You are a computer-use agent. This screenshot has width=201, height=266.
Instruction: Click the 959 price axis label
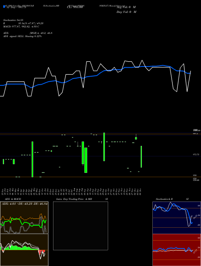point(195,175)
